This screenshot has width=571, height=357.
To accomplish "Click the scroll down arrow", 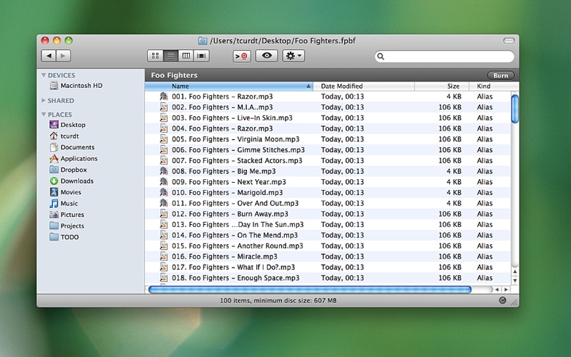I will click(515, 280).
